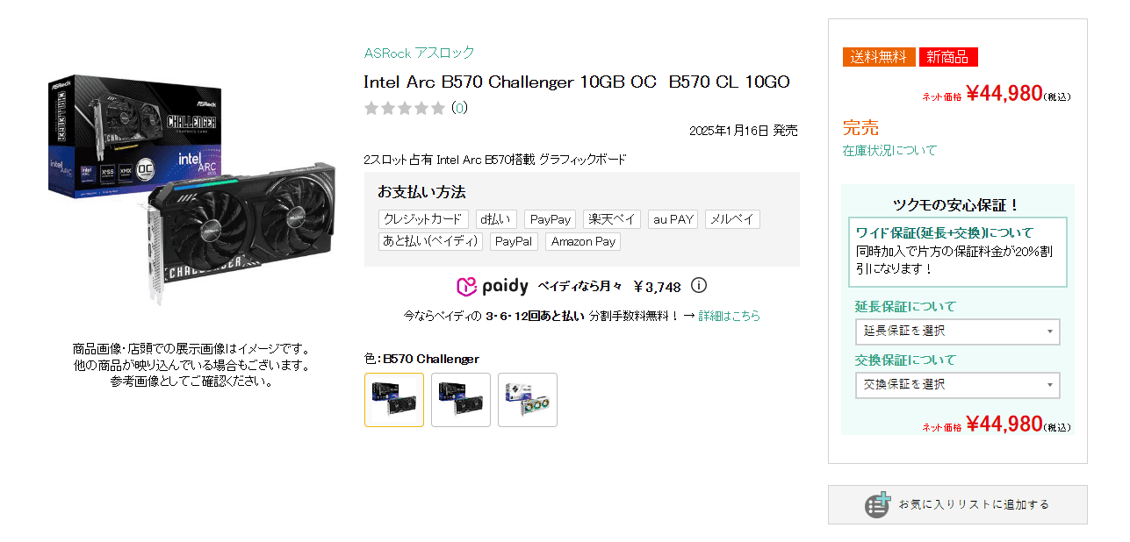This screenshot has height=542, width=1130.
Task: Select the white card color thumbnail
Action: tap(528, 400)
